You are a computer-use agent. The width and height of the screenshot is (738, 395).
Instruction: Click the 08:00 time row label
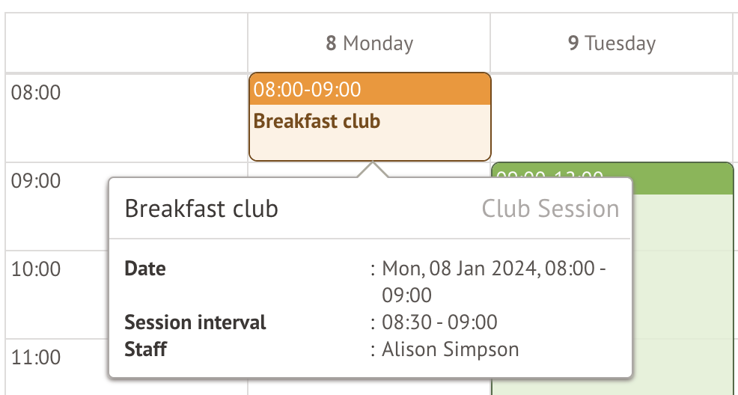point(36,94)
